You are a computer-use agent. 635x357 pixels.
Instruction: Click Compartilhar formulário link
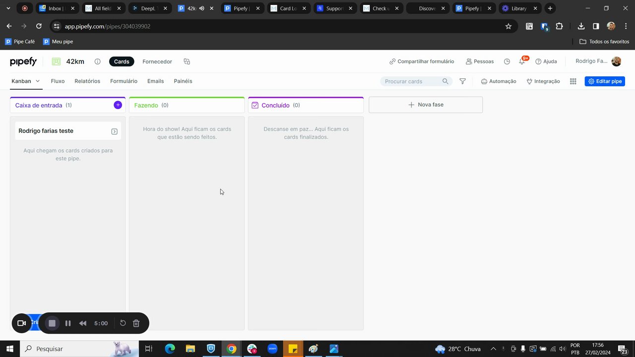pos(422,61)
